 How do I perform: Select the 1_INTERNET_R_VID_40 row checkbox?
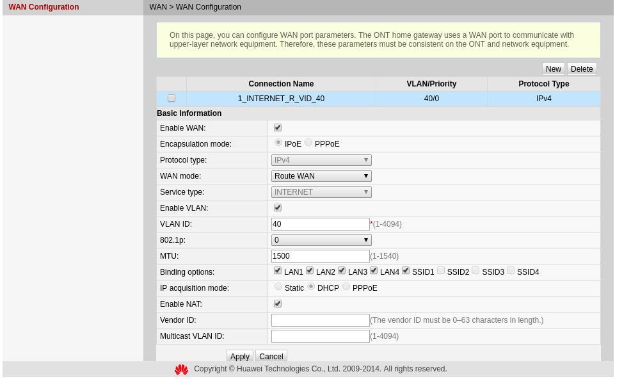point(172,98)
